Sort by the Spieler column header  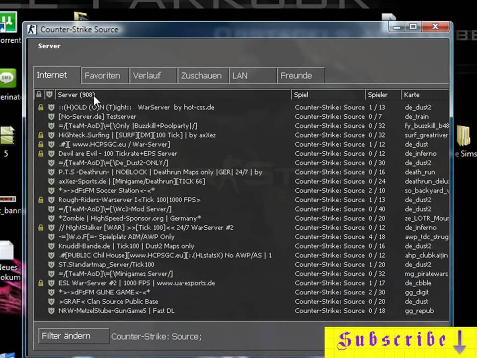pos(383,94)
